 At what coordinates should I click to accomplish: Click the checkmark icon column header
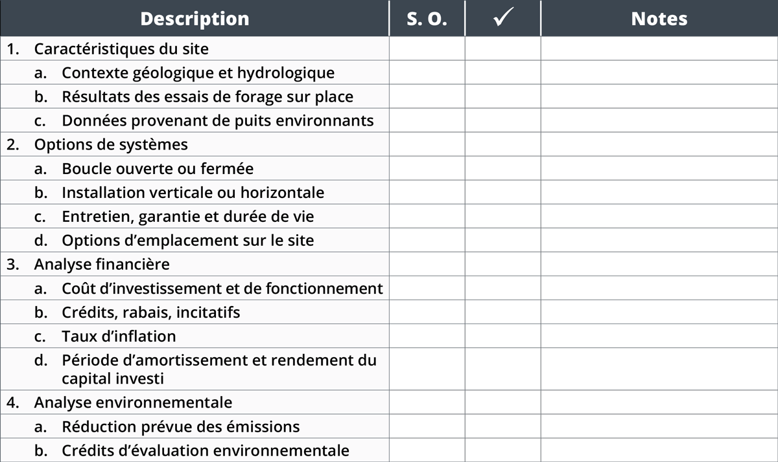pyautogui.click(x=503, y=18)
